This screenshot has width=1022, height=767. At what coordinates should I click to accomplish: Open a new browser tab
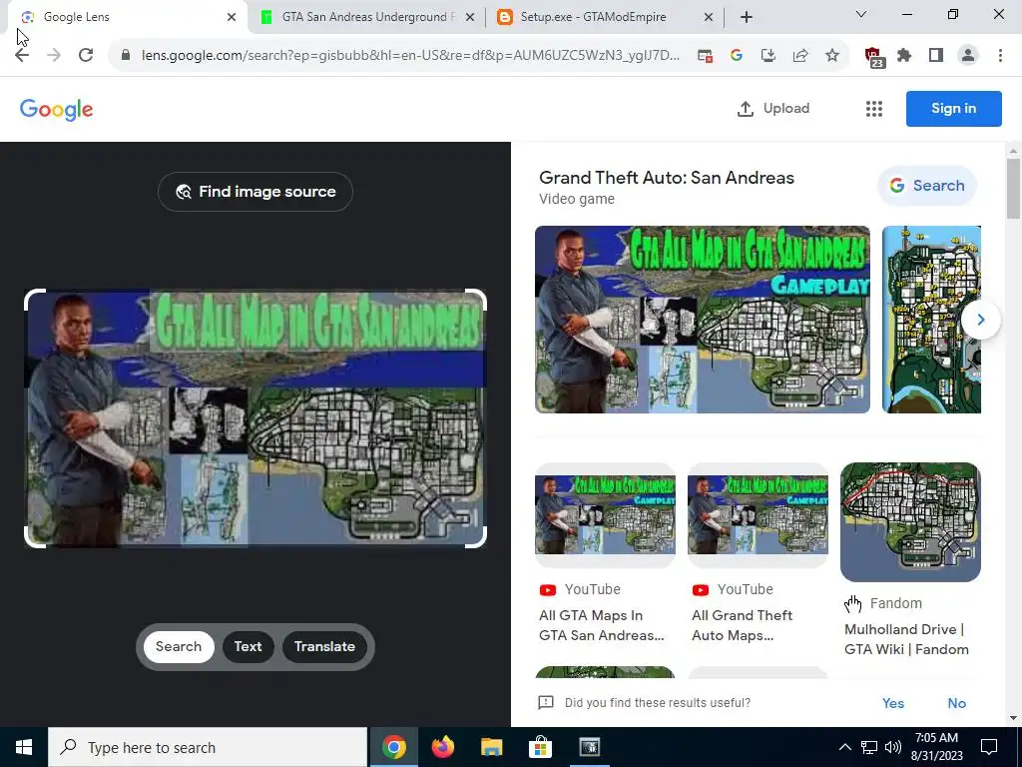point(747,17)
